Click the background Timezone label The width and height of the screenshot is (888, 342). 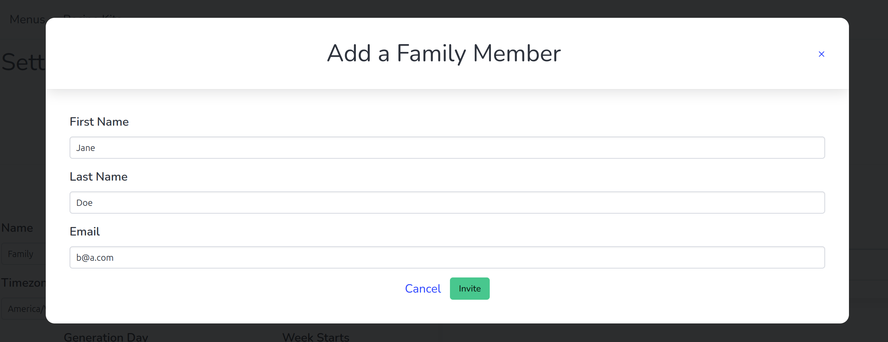pyautogui.click(x=23, y=283)
